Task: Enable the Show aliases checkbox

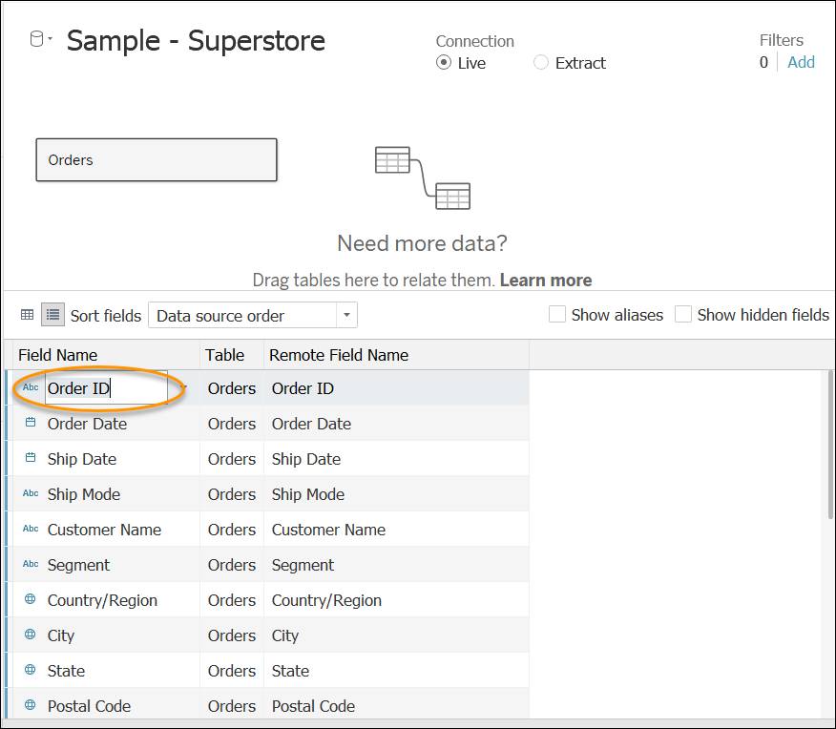Action: [557, 314]
